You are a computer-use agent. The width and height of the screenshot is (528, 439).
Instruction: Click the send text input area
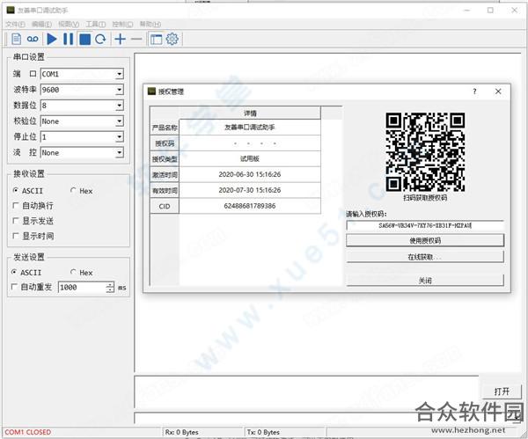306,391
